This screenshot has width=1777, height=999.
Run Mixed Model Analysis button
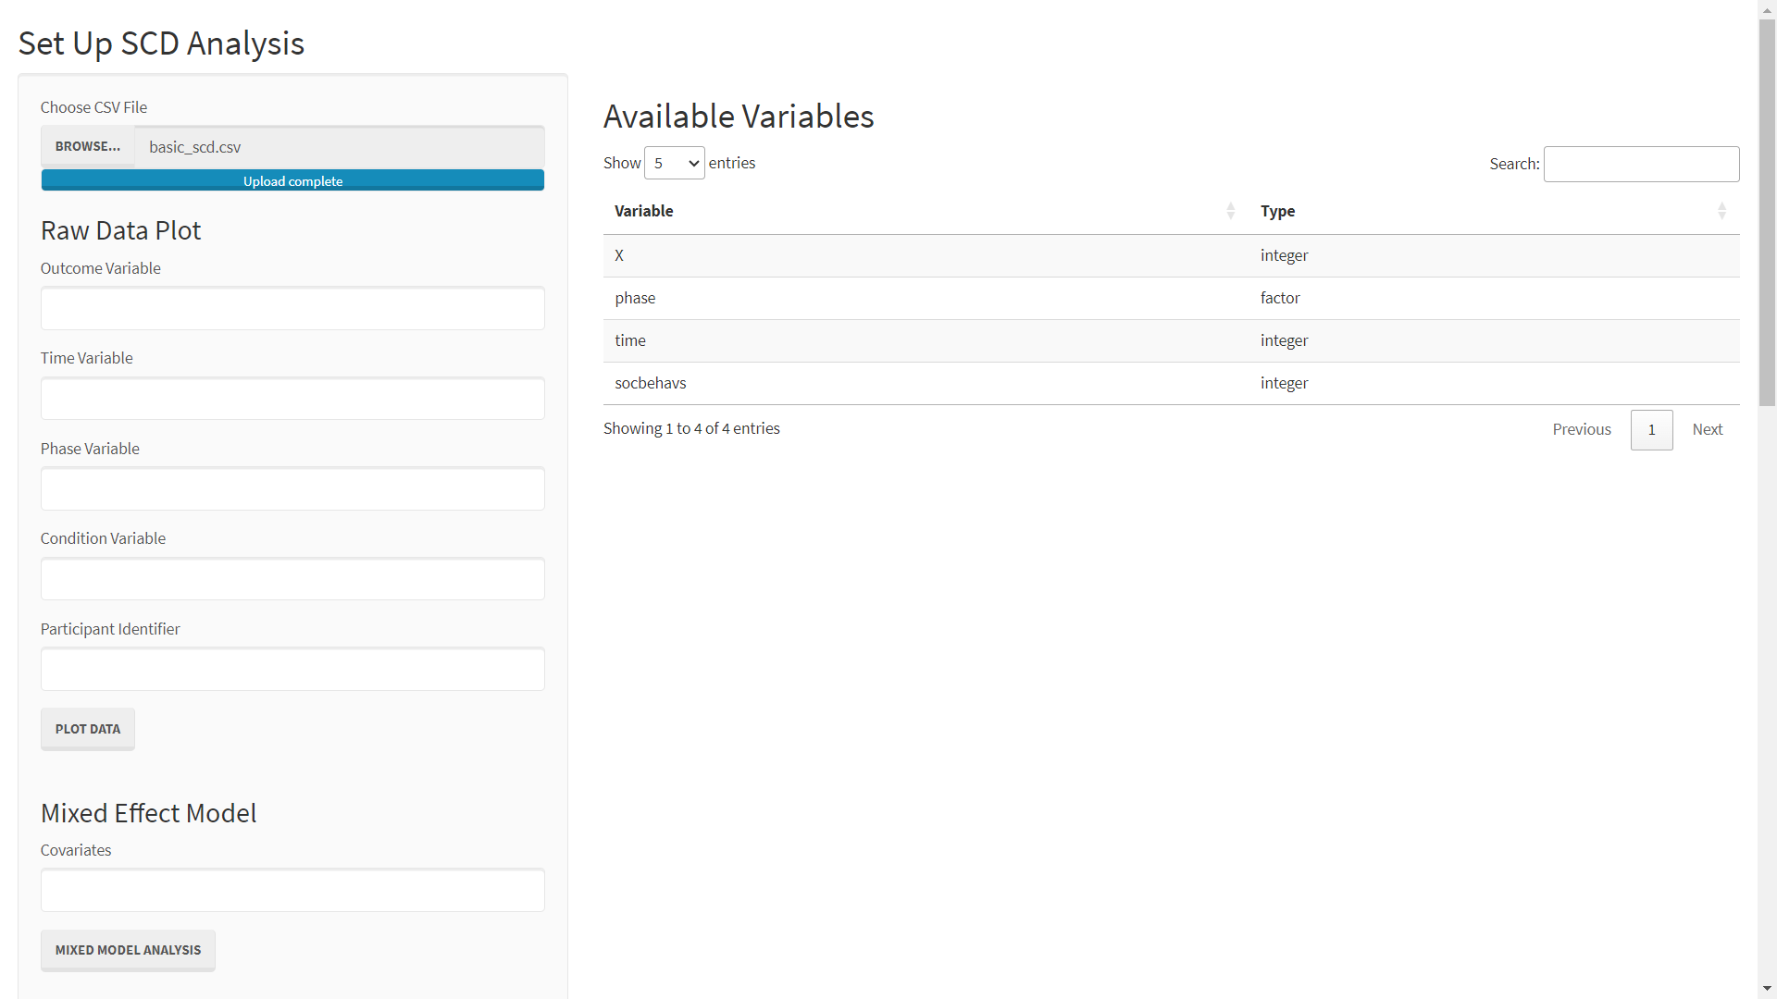[x=128, y=950]
